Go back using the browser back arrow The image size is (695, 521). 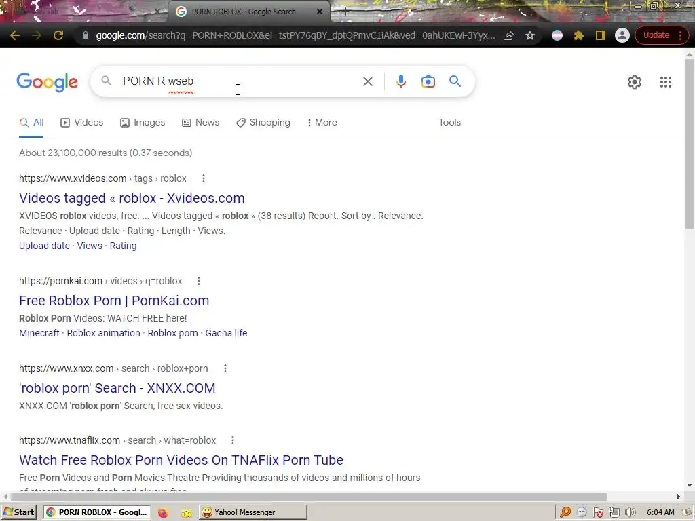coord(15,35)
